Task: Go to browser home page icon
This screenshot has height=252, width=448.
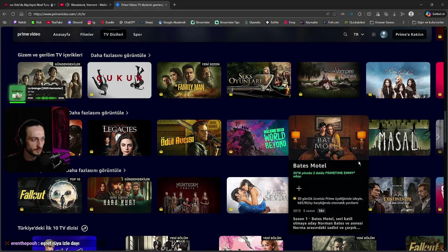Action: click(x=21, y=14)
